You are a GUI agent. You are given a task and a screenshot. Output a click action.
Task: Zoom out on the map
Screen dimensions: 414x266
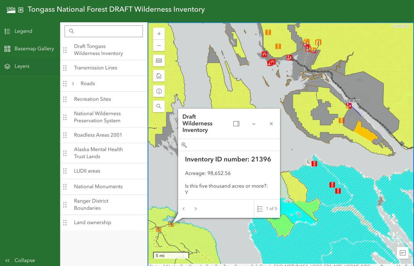pyautogui.click(x=159, y=46)
